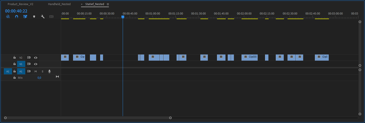Image resolution: width=365 pixels, height=123 pixels.
Task: Switch to the Product_Review_V2 sequence tab
Action: pyautogui.click(x=20, y=4)
